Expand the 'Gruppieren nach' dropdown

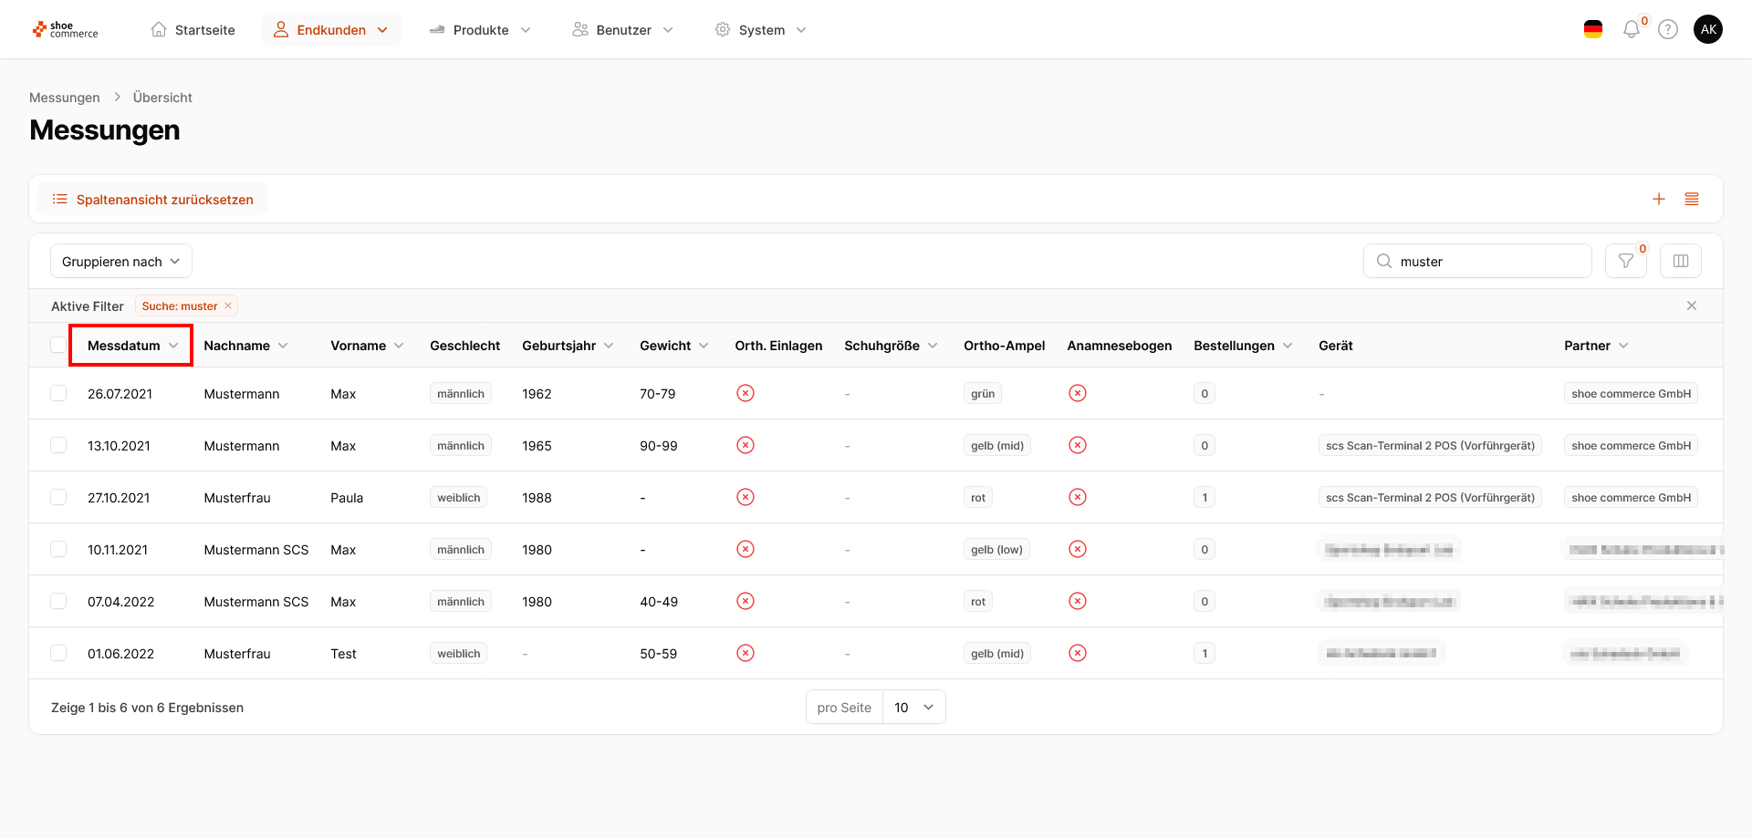pyautogui.click(x=121, y=262)
